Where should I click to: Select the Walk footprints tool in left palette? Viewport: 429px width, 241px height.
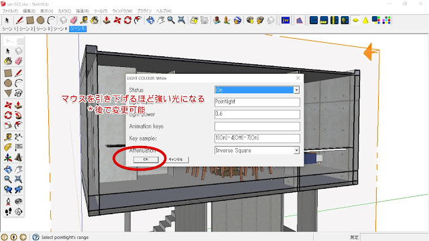click(8, 212)
